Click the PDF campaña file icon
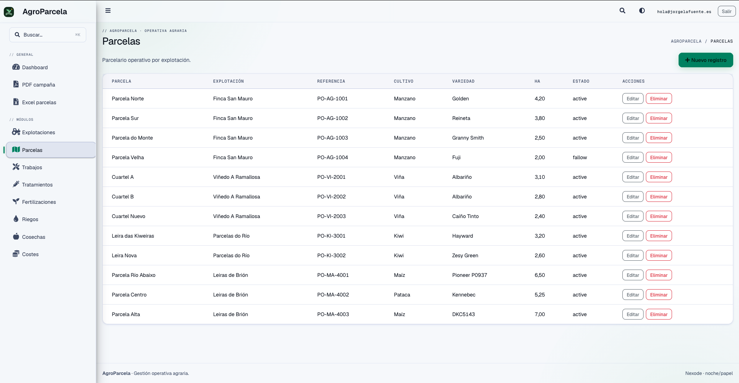The image size is (739, 383). (16, 84)
